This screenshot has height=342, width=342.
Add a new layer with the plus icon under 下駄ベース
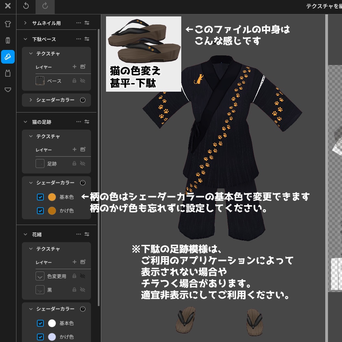75,67
